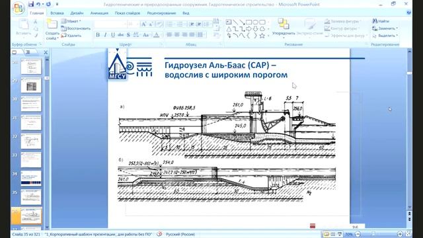Open the Макет layout dropdown
This screenshot has width=423, height=238.
pos(71,21)
